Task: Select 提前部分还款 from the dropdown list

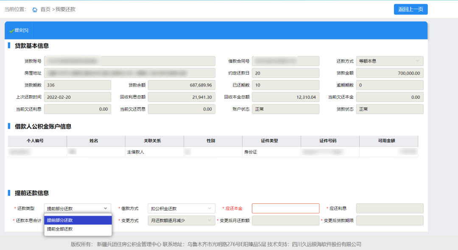Action: (78, 220)
